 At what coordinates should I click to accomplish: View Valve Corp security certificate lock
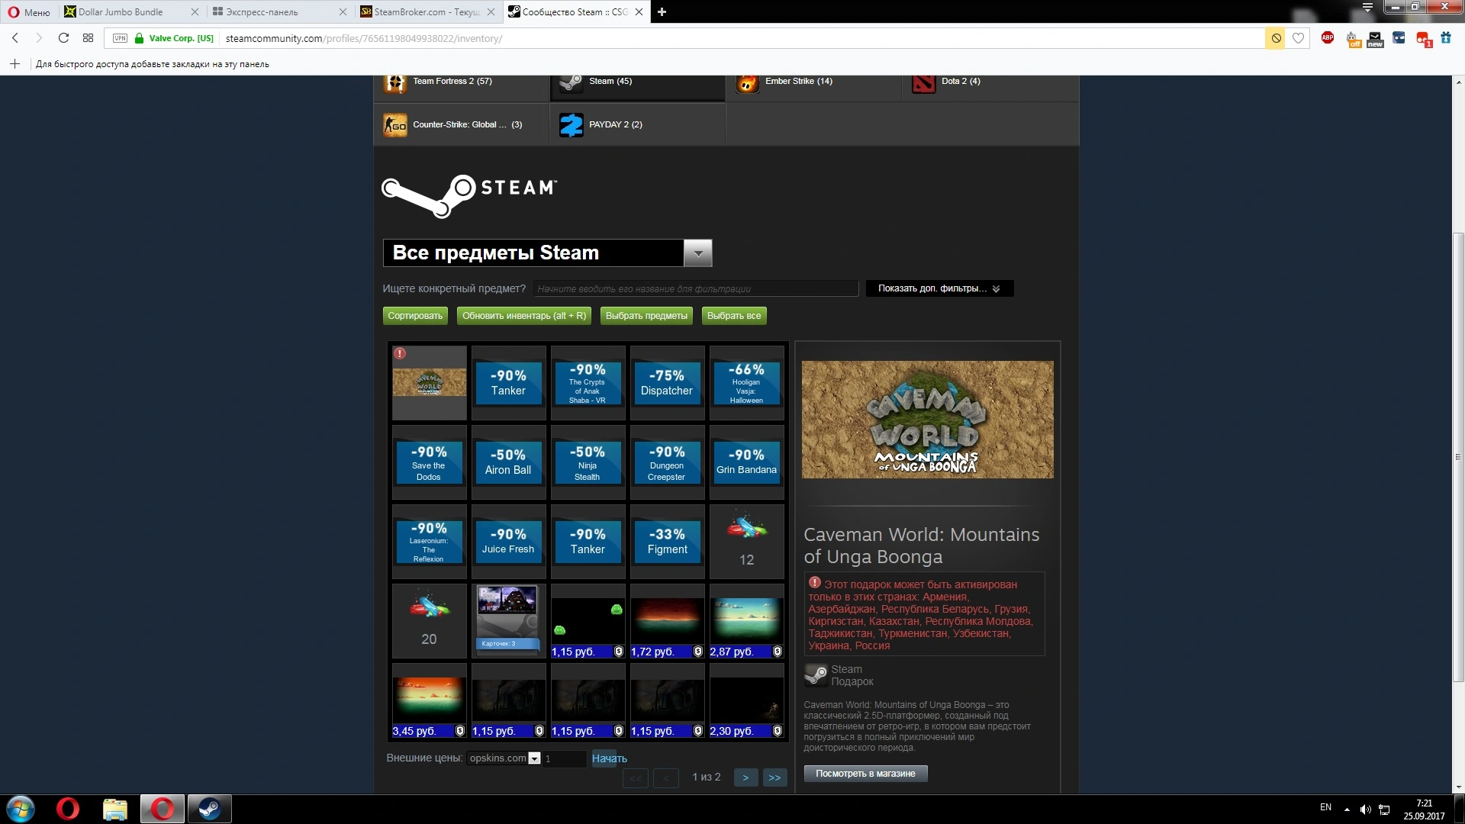point(139,38)
